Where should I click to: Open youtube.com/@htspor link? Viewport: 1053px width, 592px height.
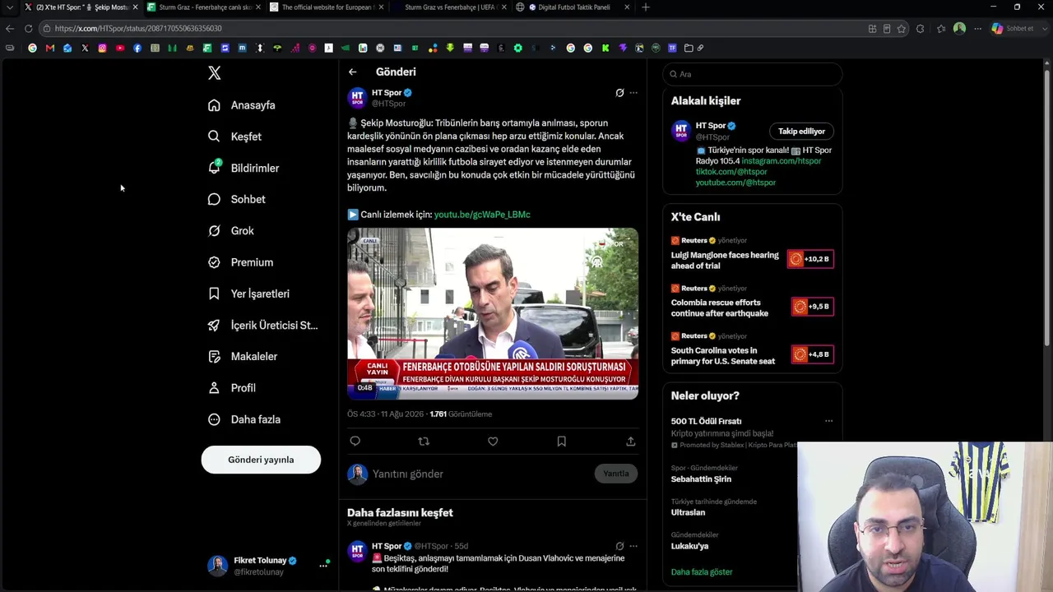(x=735, y=183)
